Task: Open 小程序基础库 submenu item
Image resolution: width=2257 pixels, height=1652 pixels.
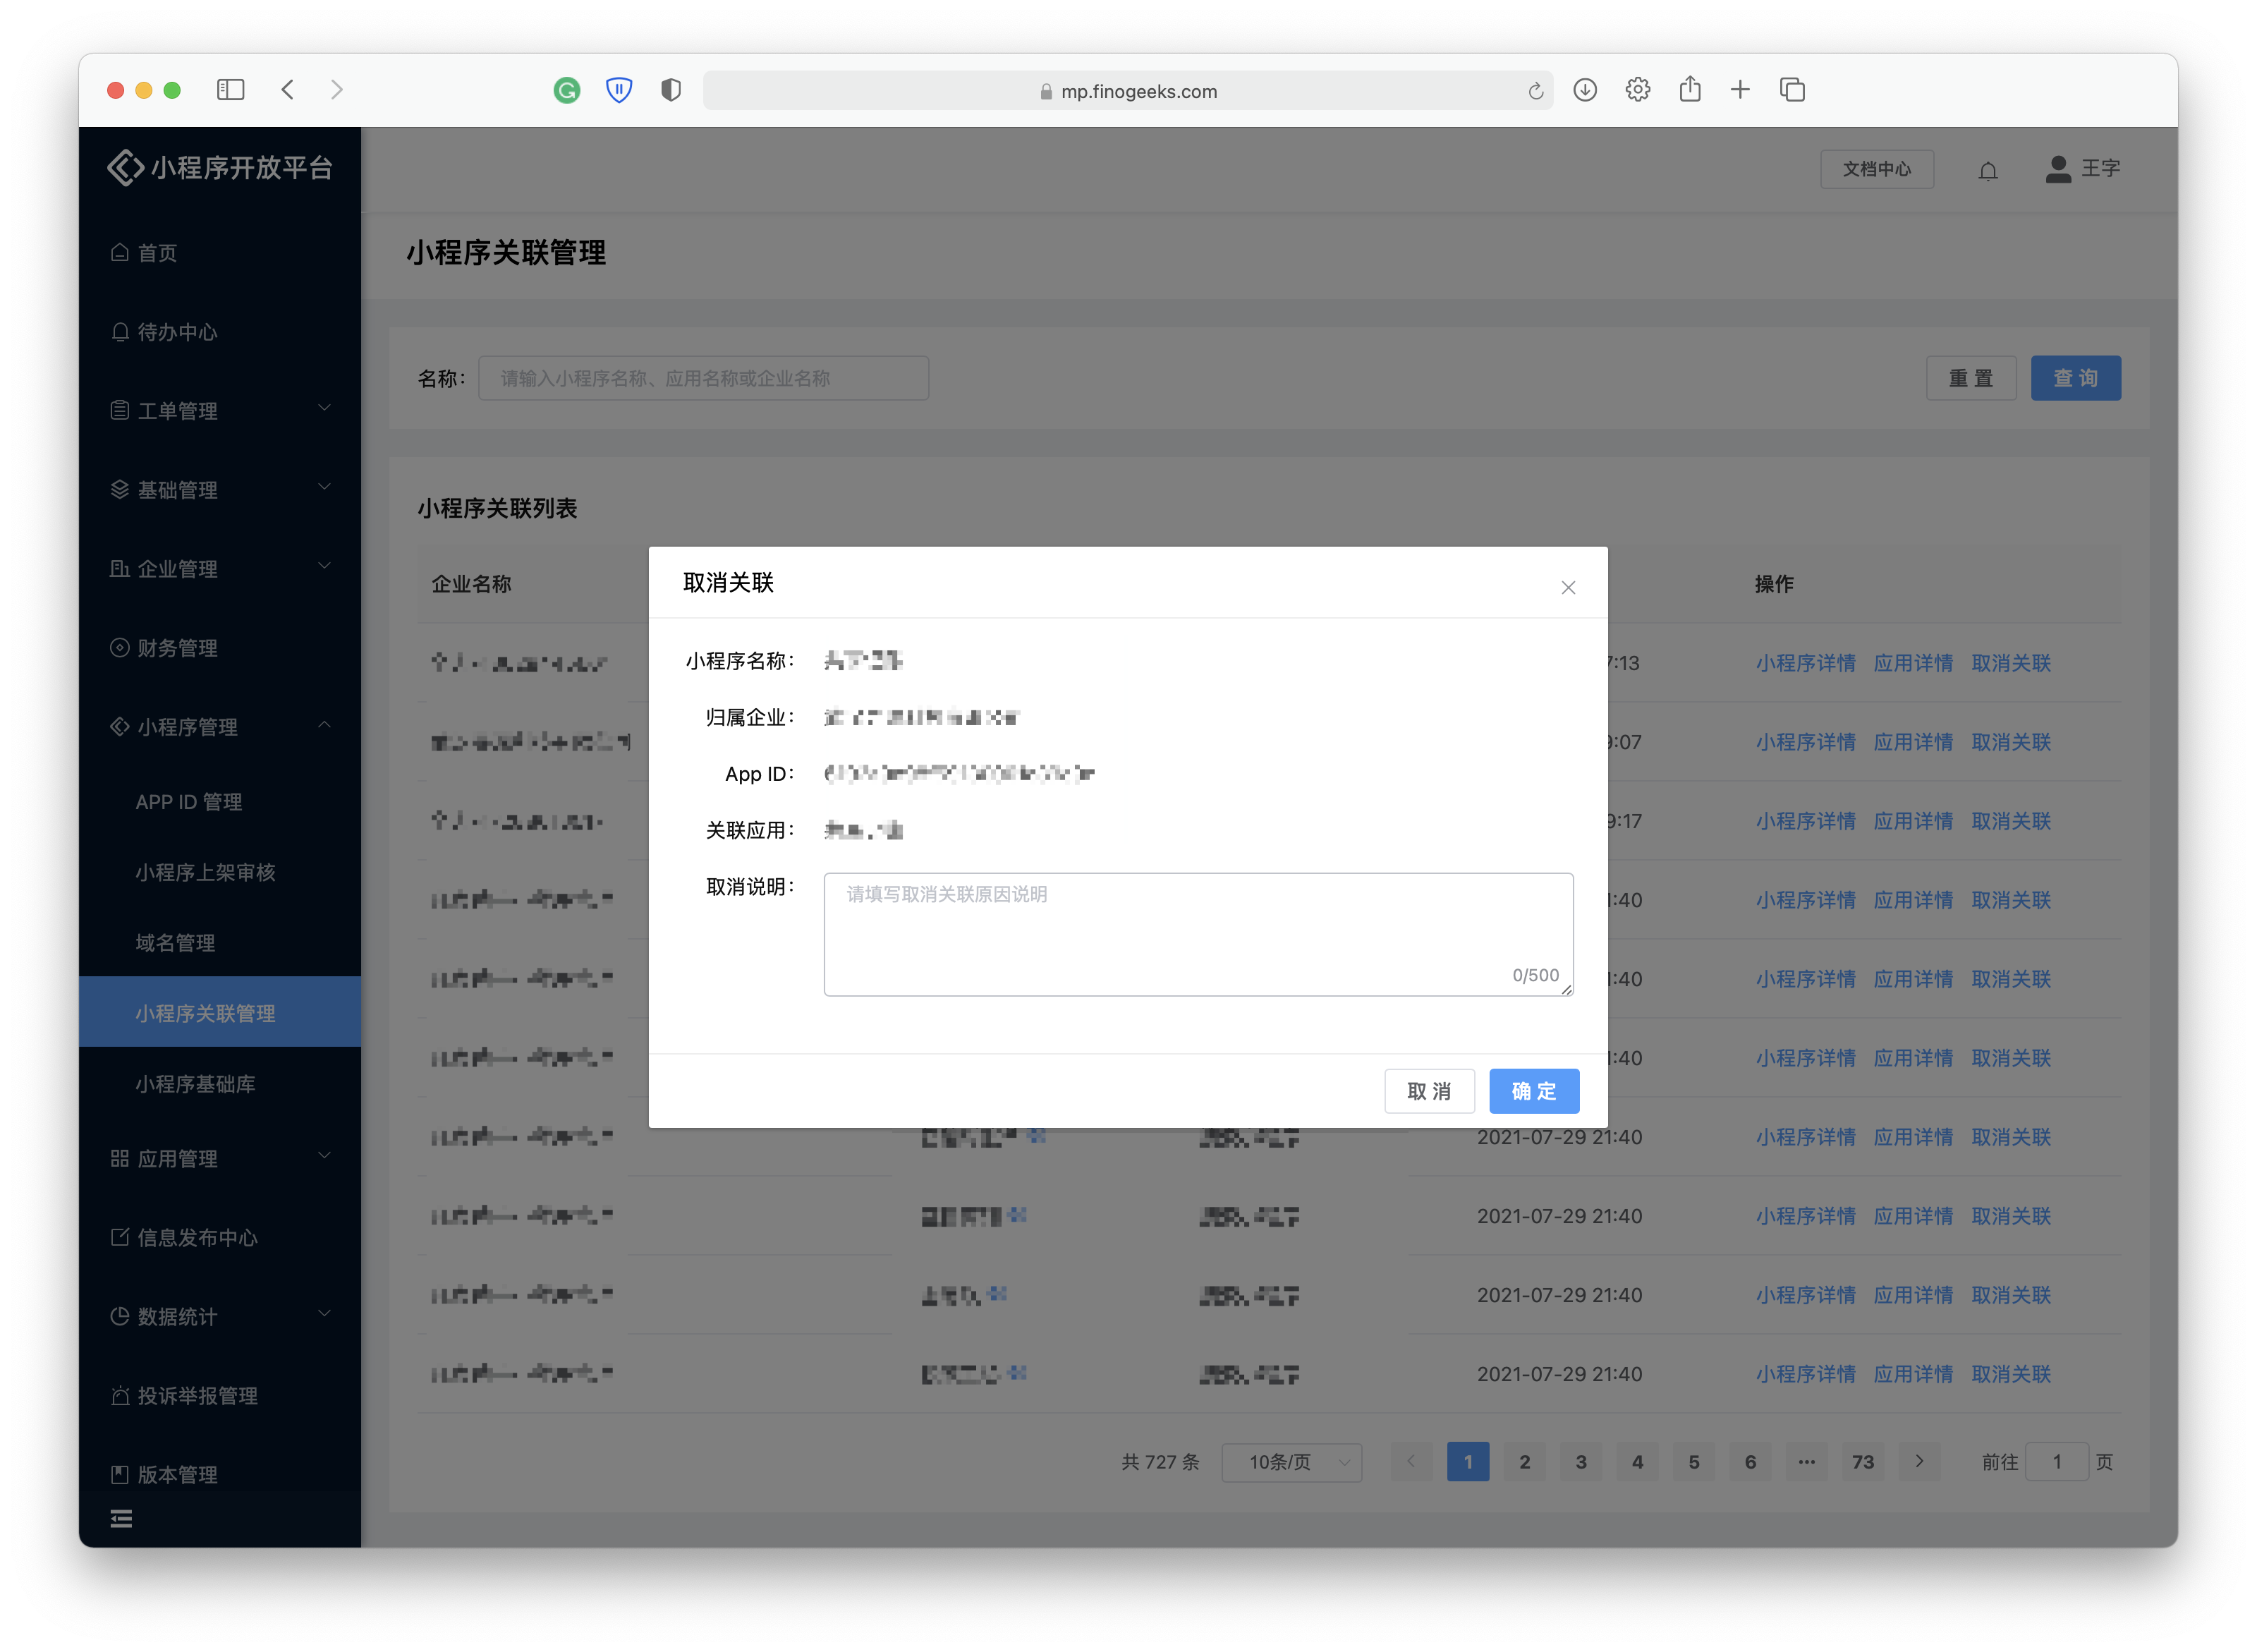Action: (x=220, y=1084)
